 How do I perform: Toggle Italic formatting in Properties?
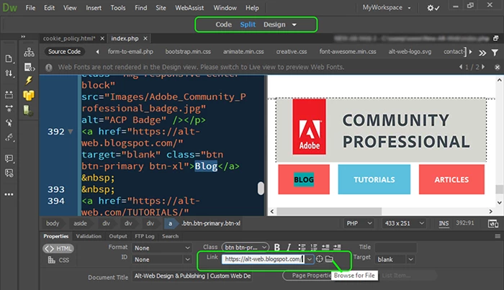289,247
